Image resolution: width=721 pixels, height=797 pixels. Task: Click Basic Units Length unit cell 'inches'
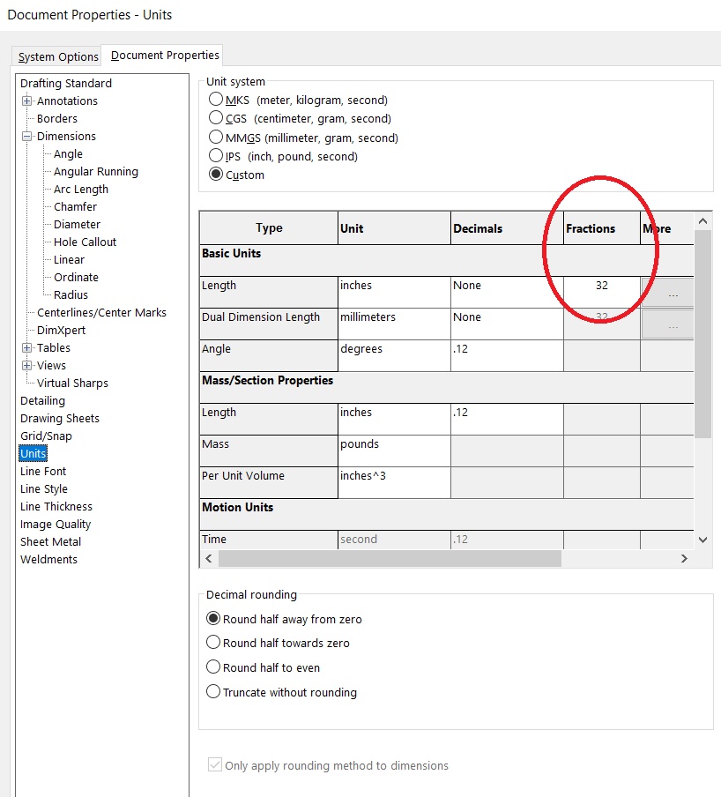(x=394, y=293)
